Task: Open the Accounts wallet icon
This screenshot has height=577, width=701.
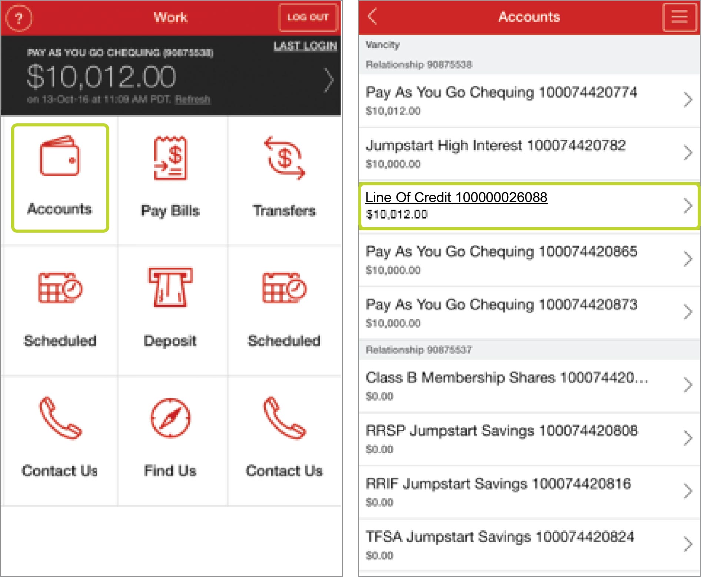Action: coord(60,156)
